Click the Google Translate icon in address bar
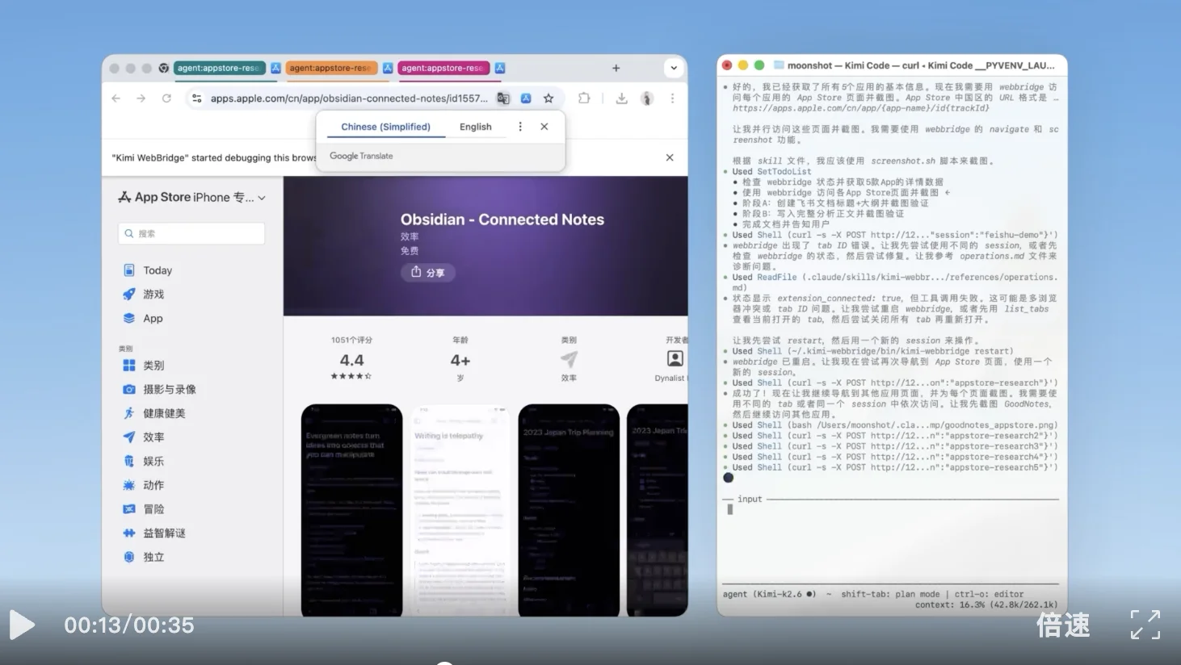Image resolution: width=1181 pixels, height=665 pixels. [503, 98]
